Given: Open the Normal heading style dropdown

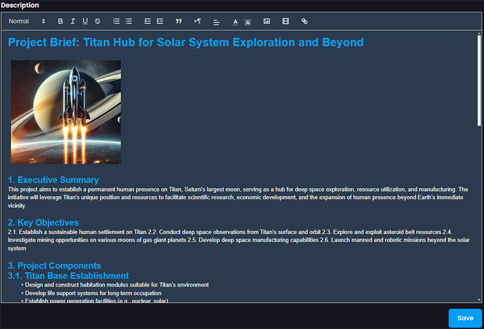Looking at the screenshot, I should tap(27, 21).
